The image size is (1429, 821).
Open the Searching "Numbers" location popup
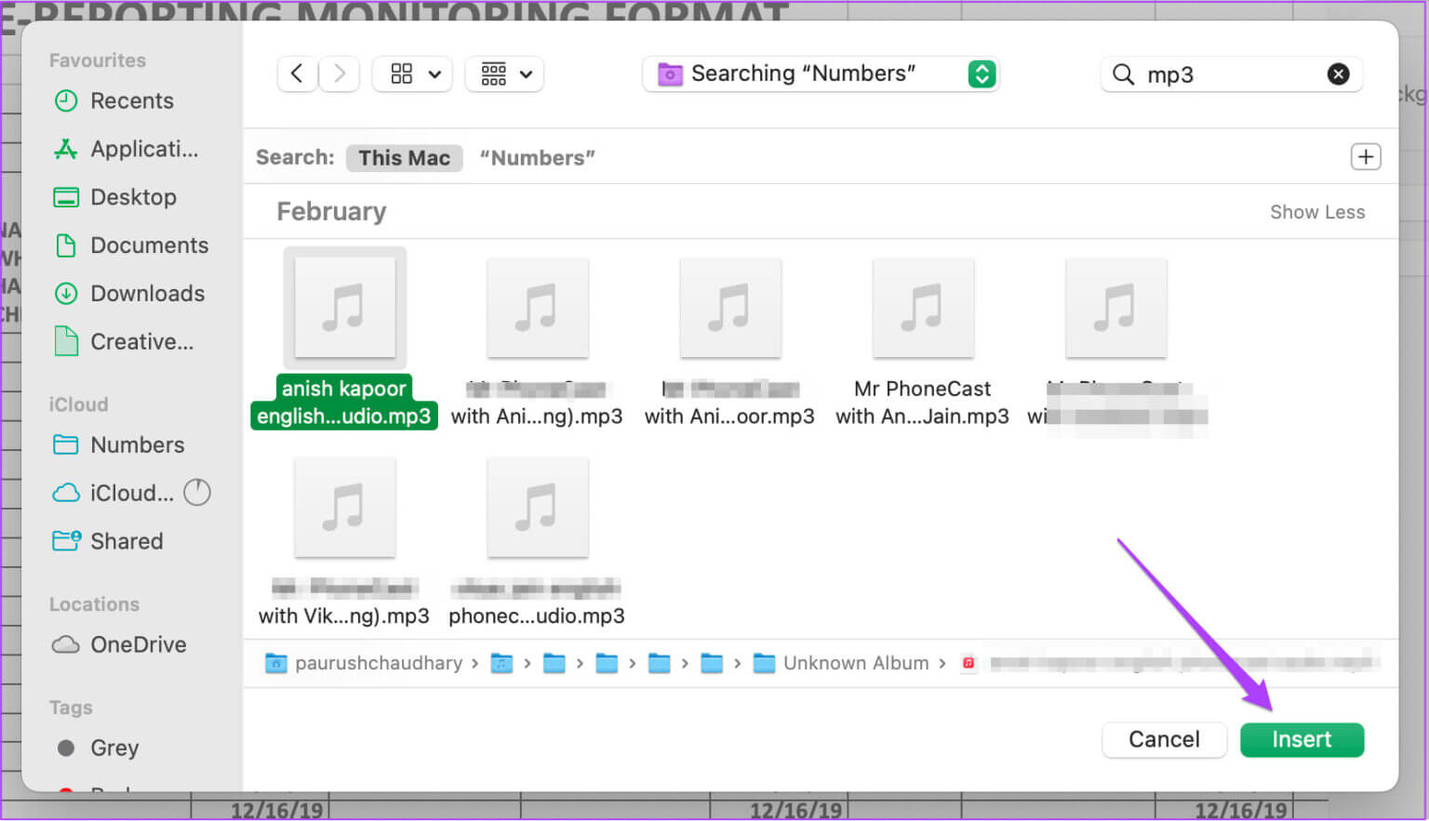(821, 73)
